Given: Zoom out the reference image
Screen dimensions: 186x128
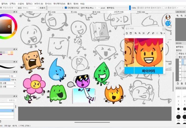Looking at the screenshot, I should coord(139,33).
